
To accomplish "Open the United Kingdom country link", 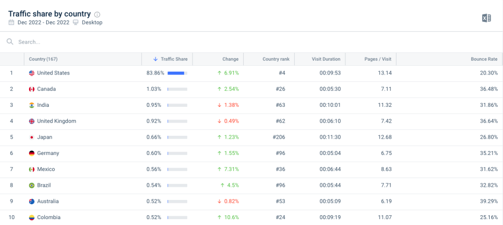I will [x=56, y=121].
